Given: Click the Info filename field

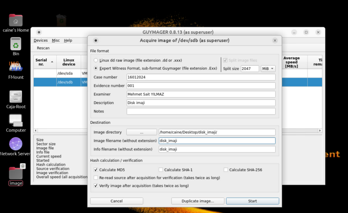Looking at the screenshot, I should pos(217,149).
